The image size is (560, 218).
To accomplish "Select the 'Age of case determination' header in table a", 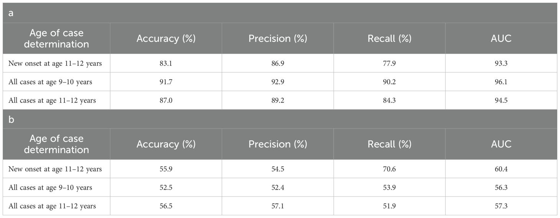I will tap(56, 38).
